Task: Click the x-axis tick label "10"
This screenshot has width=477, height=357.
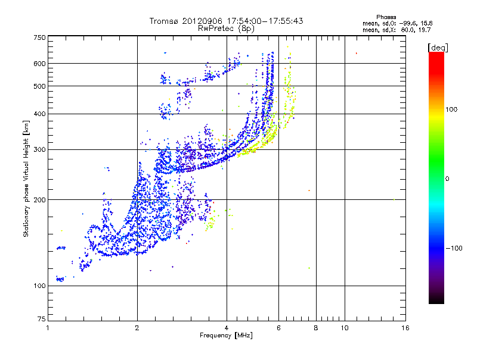Action: point(345,328)
